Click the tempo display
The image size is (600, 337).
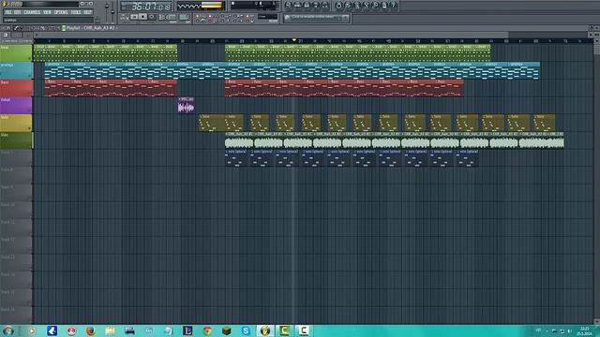point(167,17)
